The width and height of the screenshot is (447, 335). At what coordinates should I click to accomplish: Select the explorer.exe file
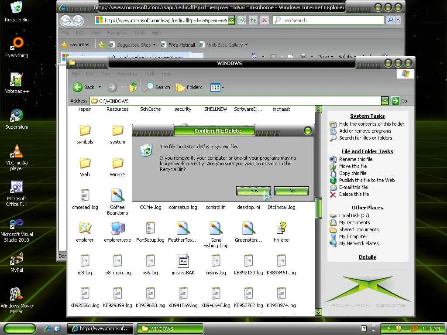coord(117,232)
